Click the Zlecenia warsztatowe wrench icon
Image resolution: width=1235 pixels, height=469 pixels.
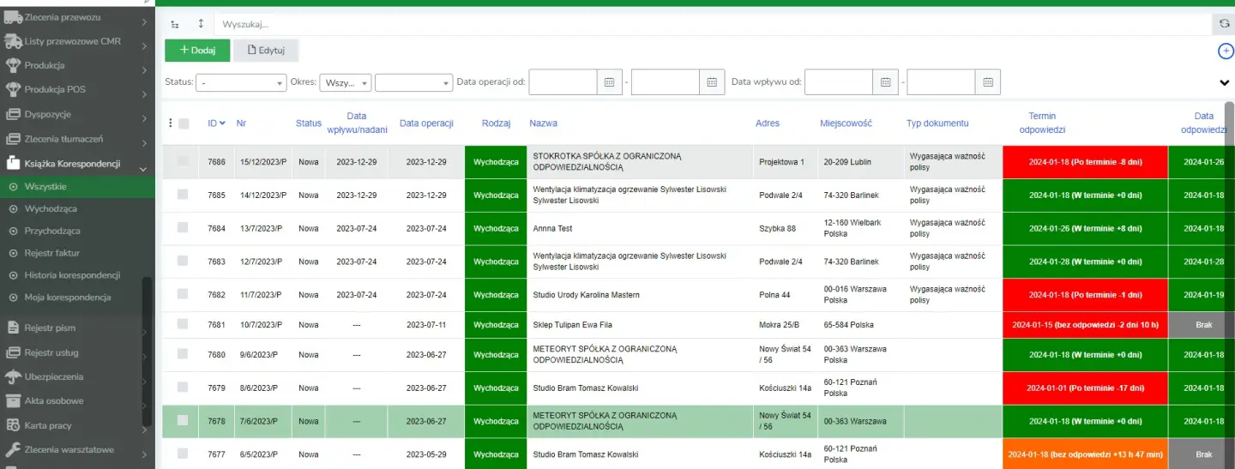12,449
